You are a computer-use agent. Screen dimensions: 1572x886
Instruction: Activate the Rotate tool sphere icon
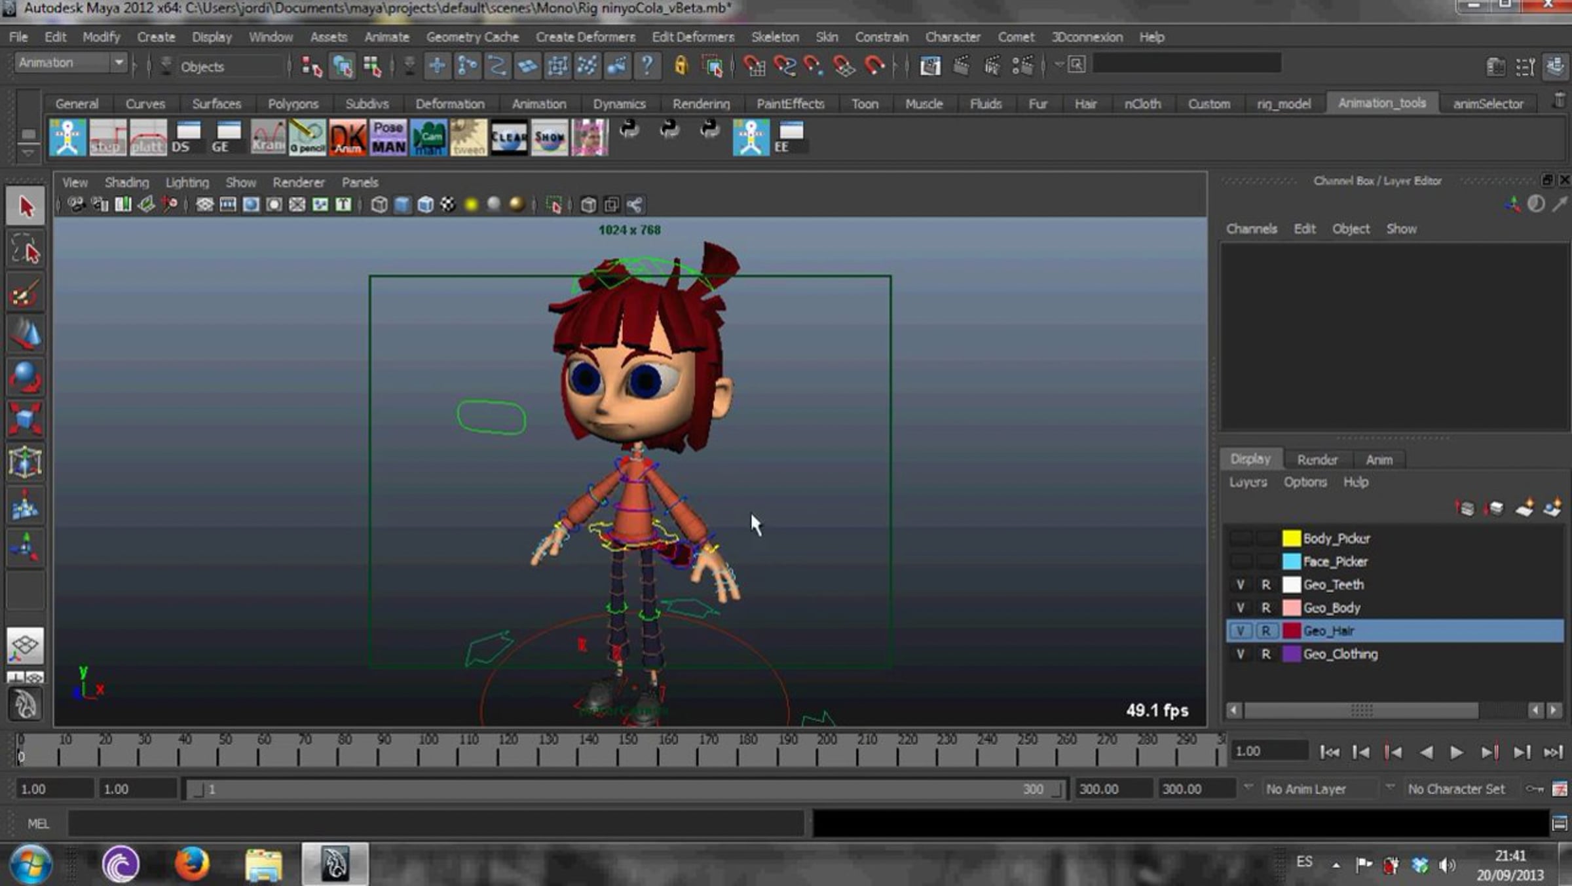[x=26, y=377]
